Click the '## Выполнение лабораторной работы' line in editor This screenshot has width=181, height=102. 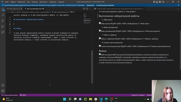click(x=29, y=20)
